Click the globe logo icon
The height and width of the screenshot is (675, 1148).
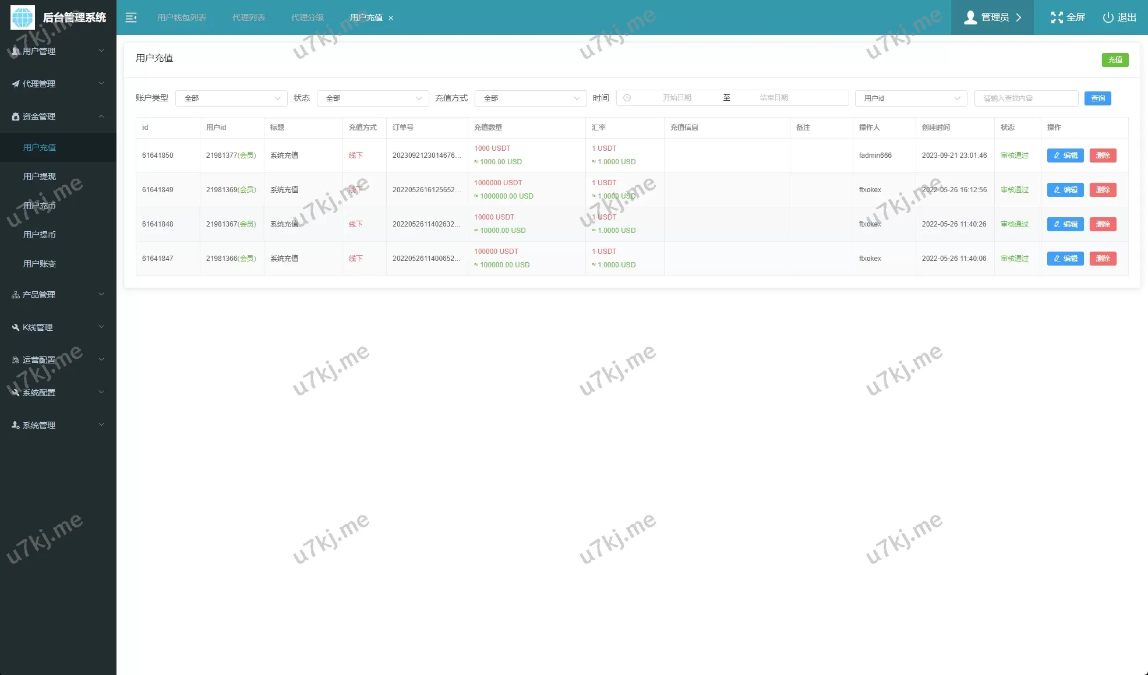(x=23, y=17)
